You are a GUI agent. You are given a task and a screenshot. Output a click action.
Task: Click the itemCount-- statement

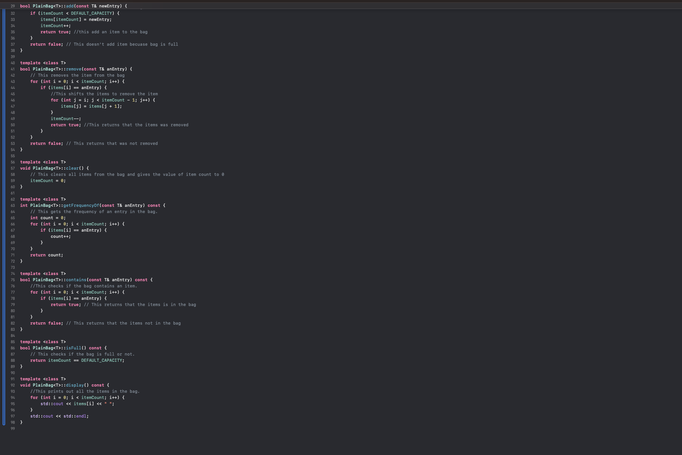click(66, 119)
